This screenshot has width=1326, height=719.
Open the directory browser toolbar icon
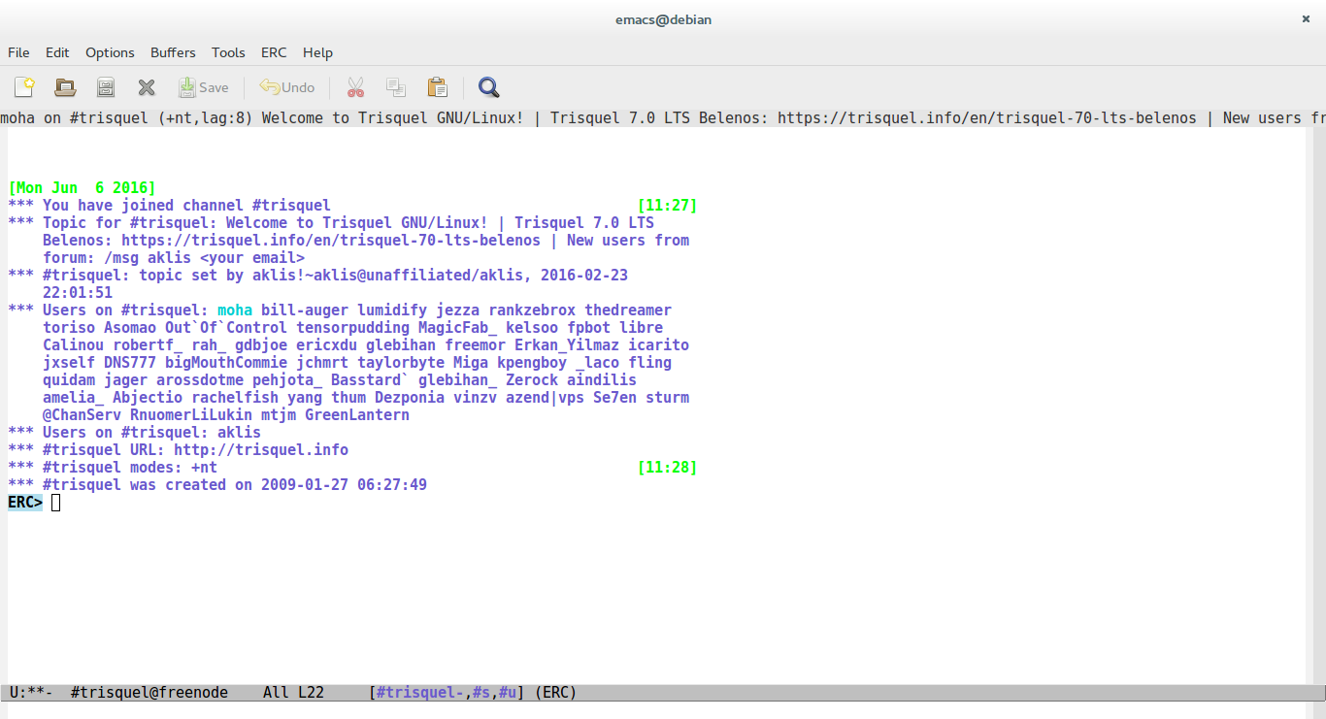[106, 87]
